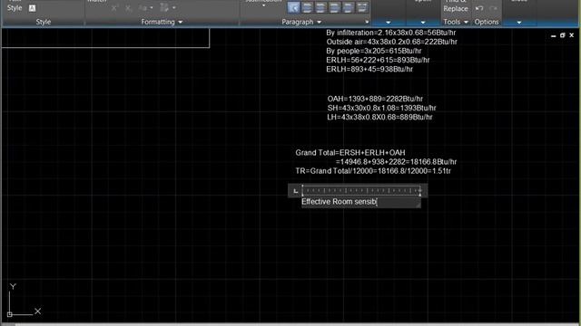This screenshot has width=581, height=326.
Task: Toggle the Annotative text style icon
Action: click(33, 8)
